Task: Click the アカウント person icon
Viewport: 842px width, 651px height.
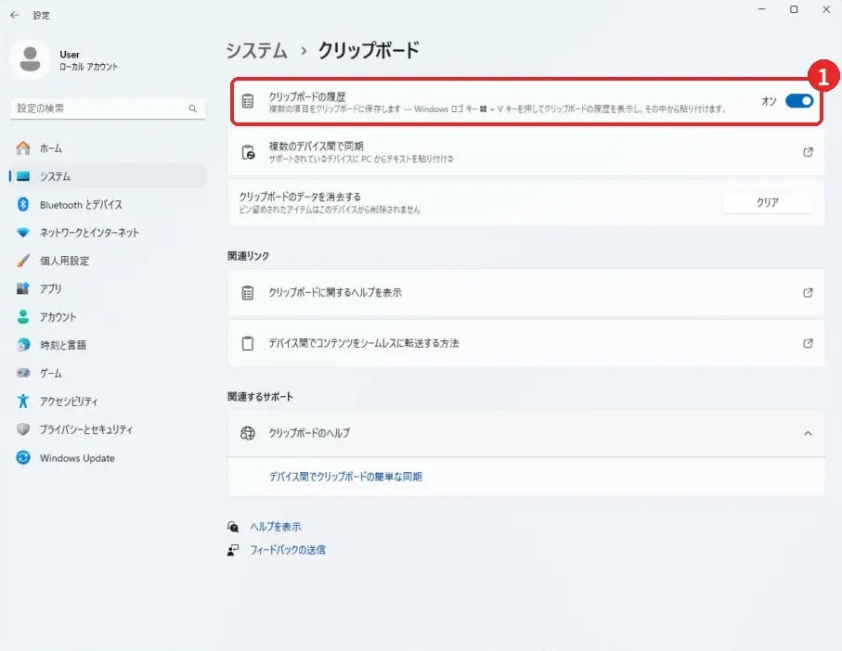Action: click(x=23, y=317)
